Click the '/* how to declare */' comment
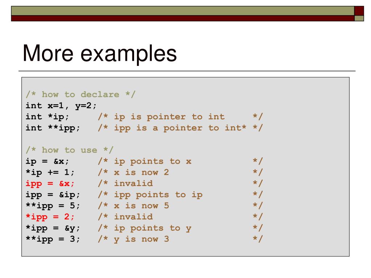This screenshot has height=278, width=371. tap(80, 94)
